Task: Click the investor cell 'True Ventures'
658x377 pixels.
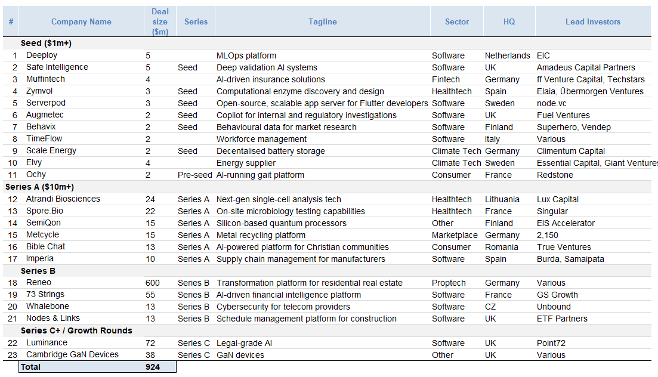Action: 564,248
